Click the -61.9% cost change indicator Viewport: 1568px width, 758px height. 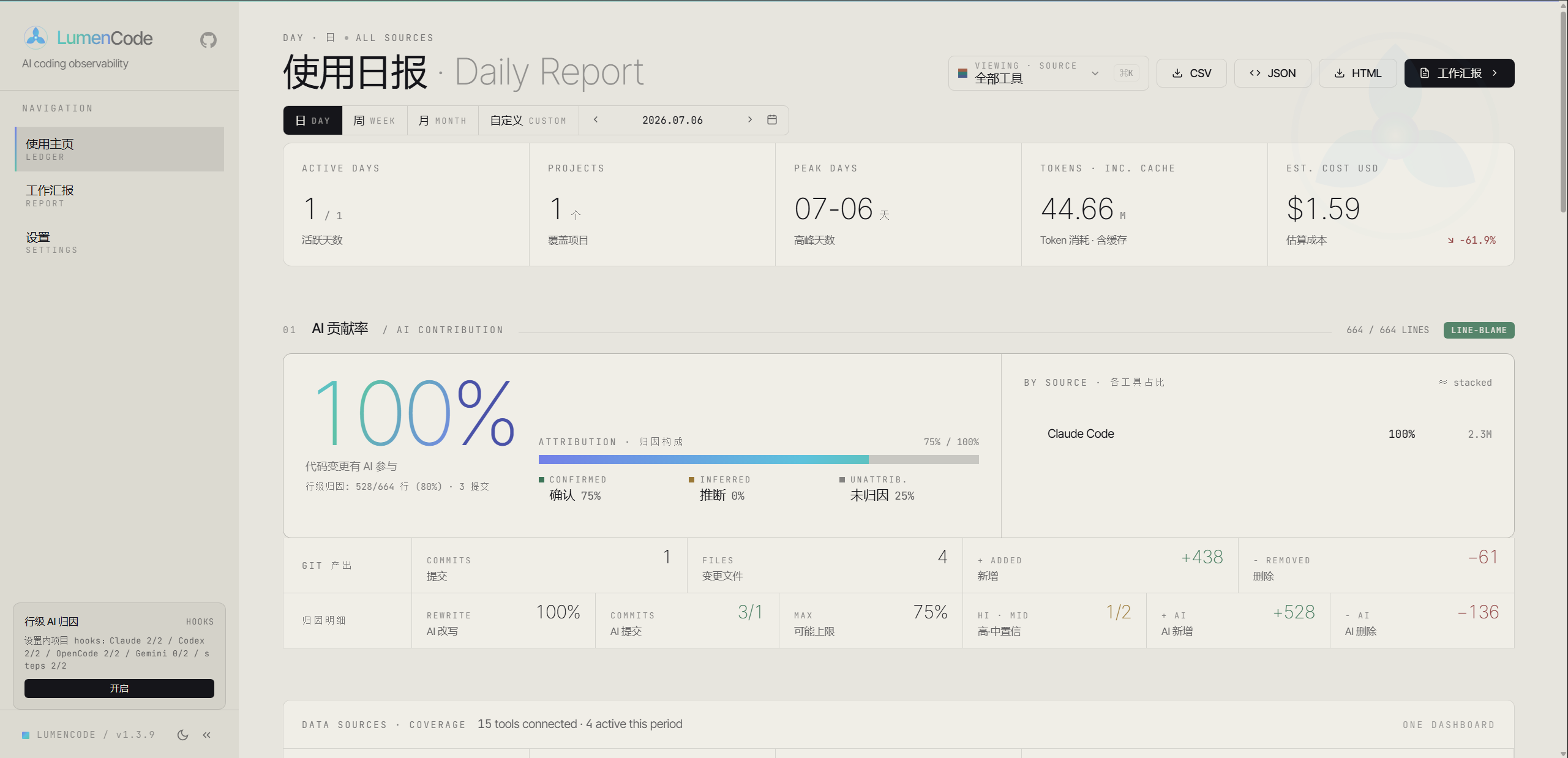coord(1472,241)
